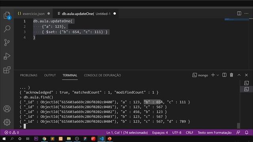
Task: Open notifications bell in status bar
Action: tap(247, 133)
